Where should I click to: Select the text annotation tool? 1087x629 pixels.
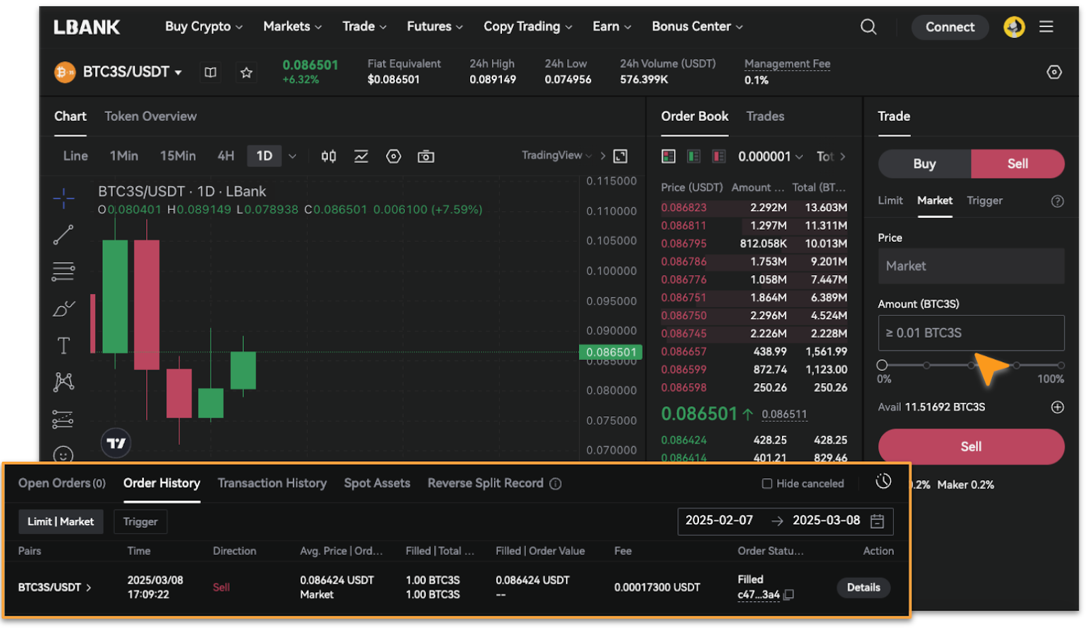[63, 346]
